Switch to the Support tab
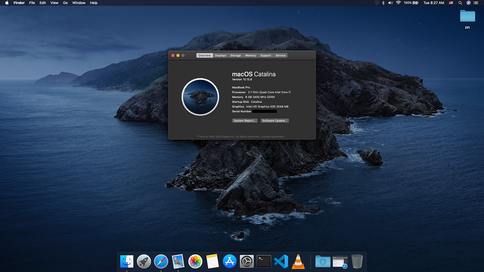Screen dimensions: 484x272 pos(266,56)
